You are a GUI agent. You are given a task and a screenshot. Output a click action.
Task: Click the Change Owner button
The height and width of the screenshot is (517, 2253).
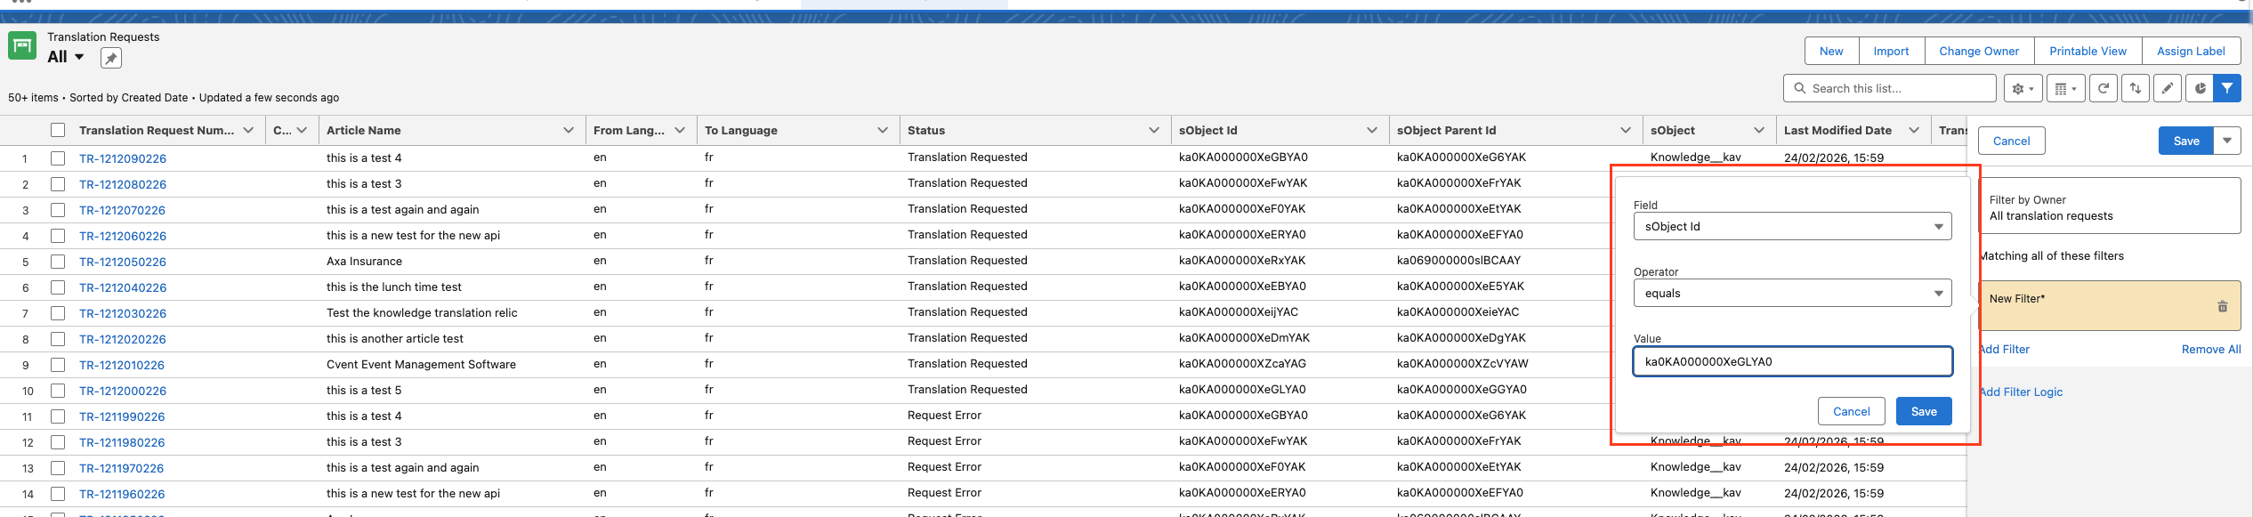[x=1979, y=51]
